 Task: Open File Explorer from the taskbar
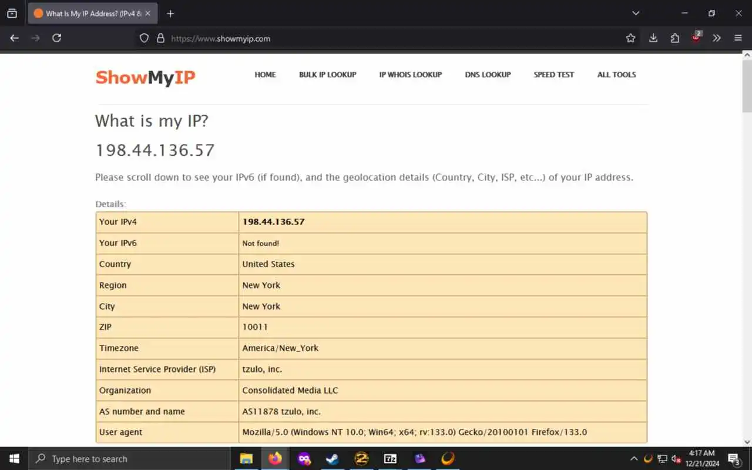(246, 459)
